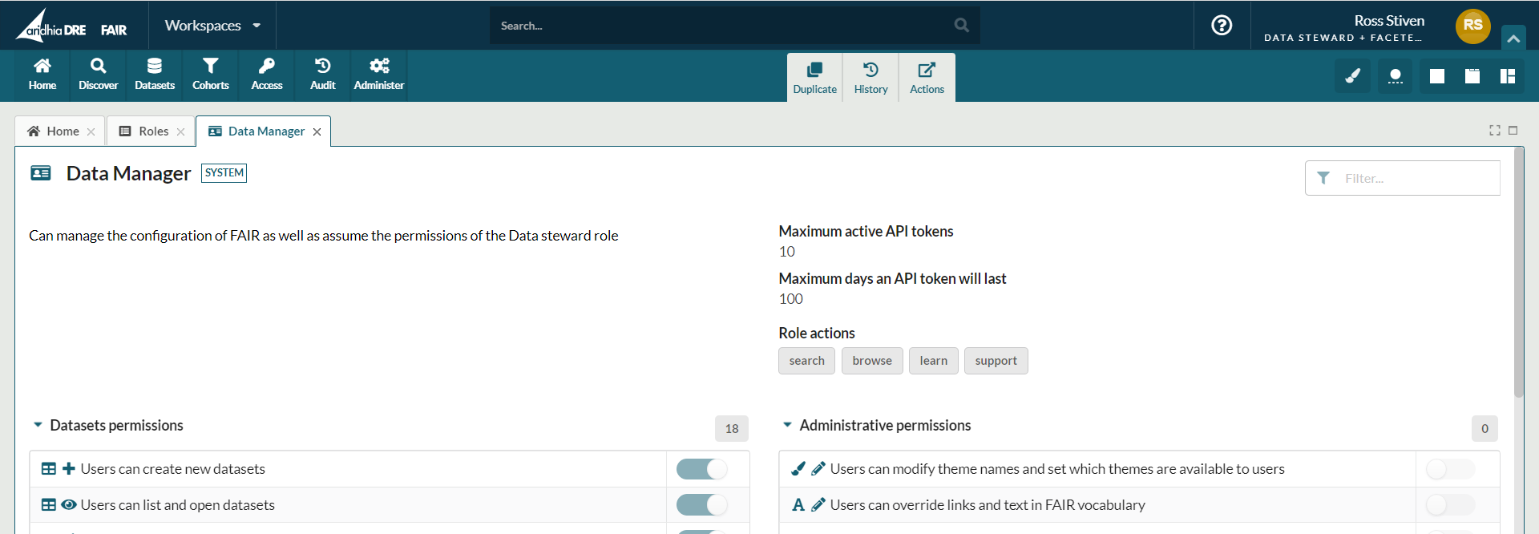1539x534 pixels.
Task: Open the Datasets section
Action: click(x=155, y=75)
